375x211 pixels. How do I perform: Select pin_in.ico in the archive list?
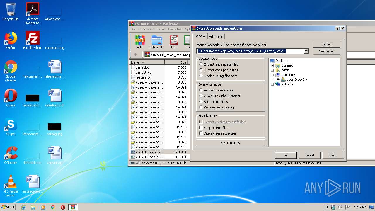(x=142, y=67)
